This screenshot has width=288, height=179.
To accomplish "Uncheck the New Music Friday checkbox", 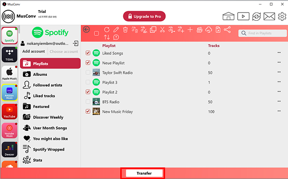I will pyautogui.click(x=88, y=111).
